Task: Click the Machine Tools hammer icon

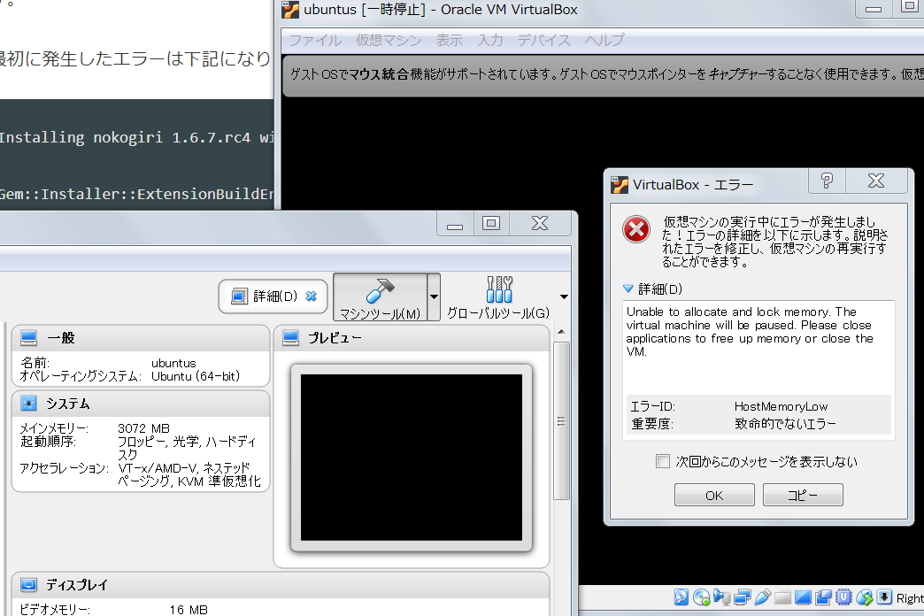Action: (x=380, y=290)
